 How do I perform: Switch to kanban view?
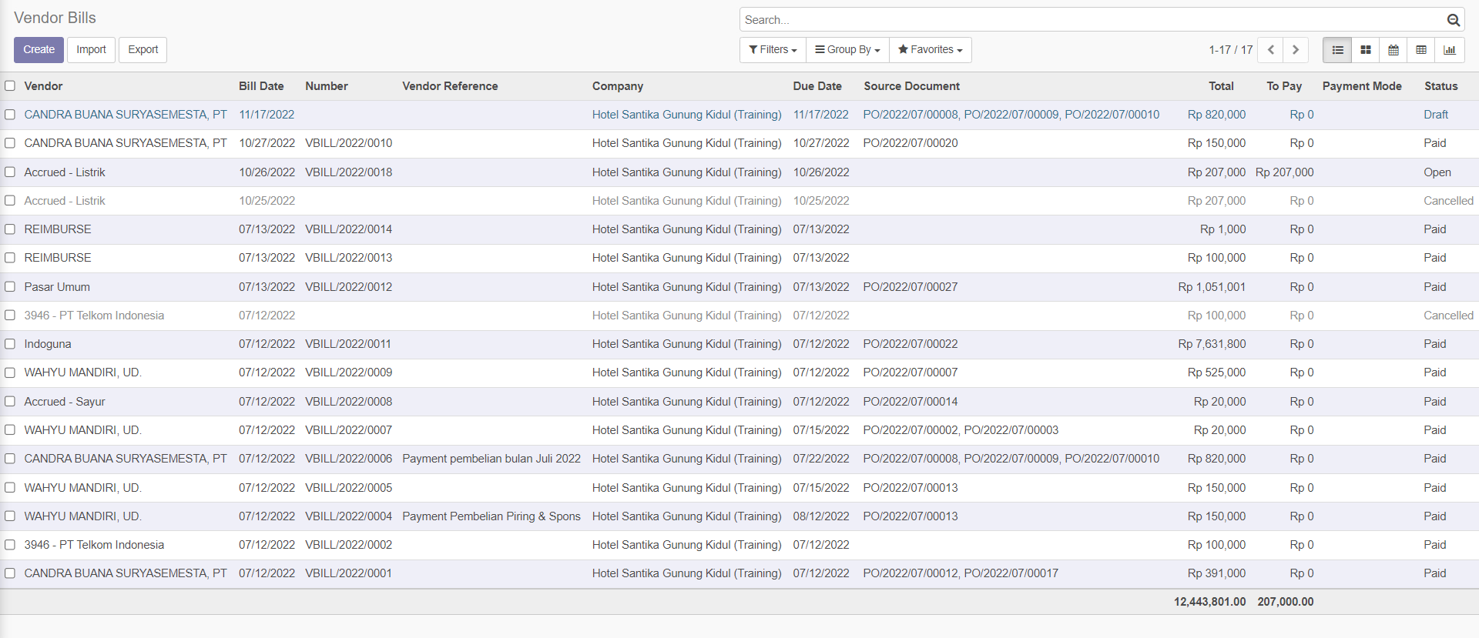pyautogui.click(x=1366, y=50)
